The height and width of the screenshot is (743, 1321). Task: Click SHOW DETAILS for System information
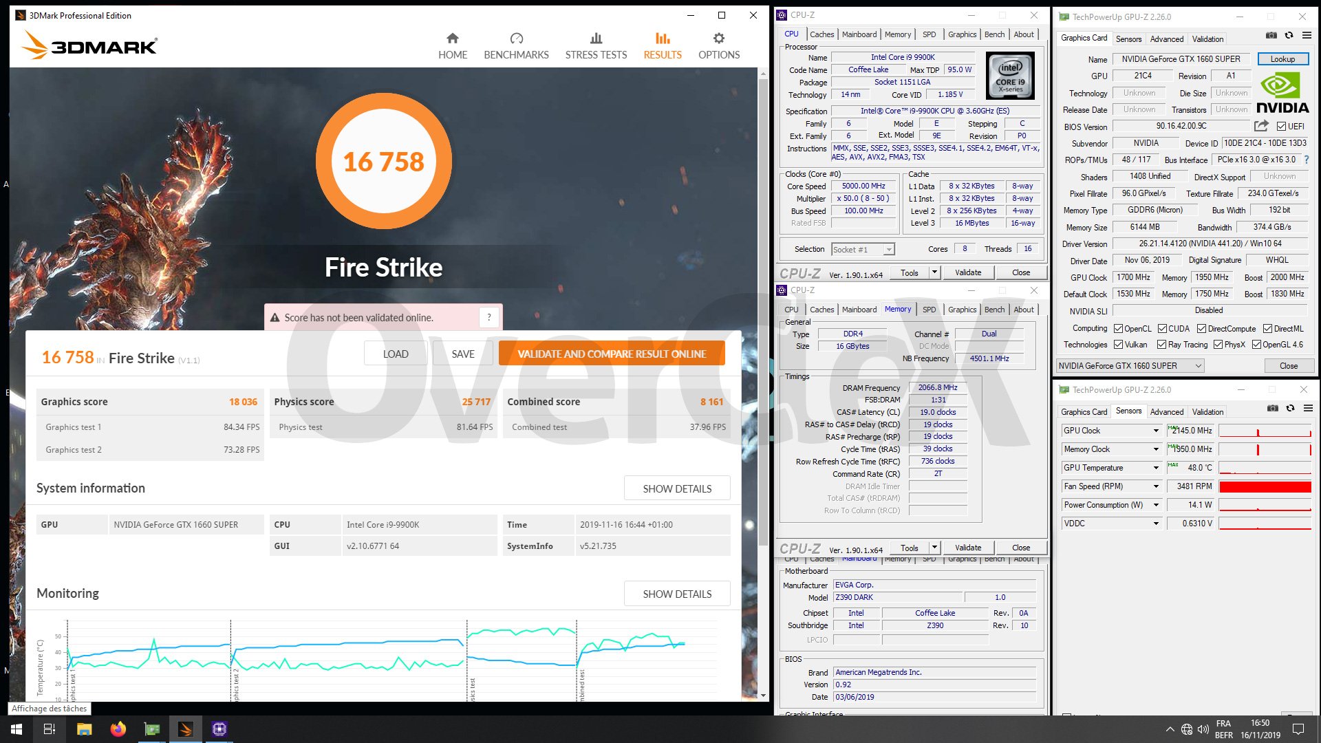[677, 488]
